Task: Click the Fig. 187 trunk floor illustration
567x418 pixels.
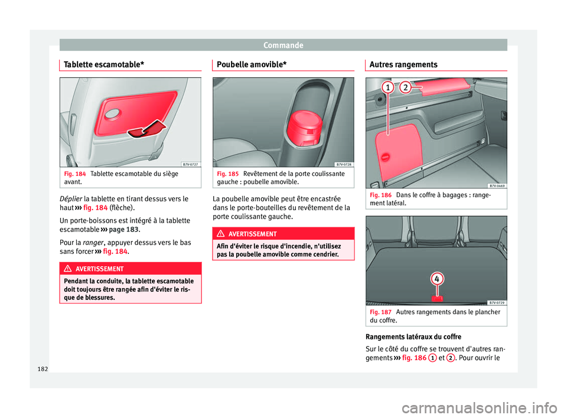Action: click(x=436, y=261)
